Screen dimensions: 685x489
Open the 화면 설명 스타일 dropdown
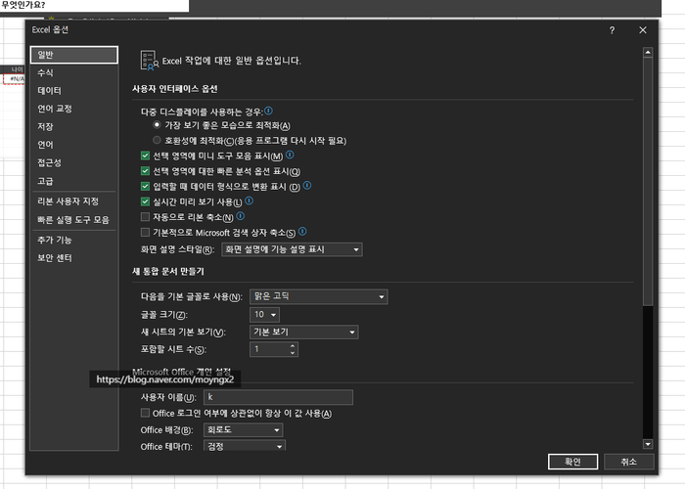[292, 249]
